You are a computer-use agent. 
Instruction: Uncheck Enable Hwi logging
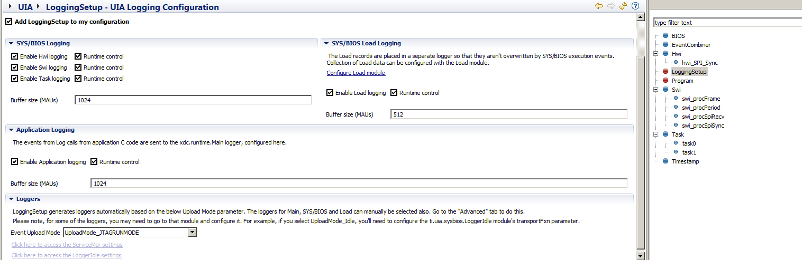pos(14,56)
